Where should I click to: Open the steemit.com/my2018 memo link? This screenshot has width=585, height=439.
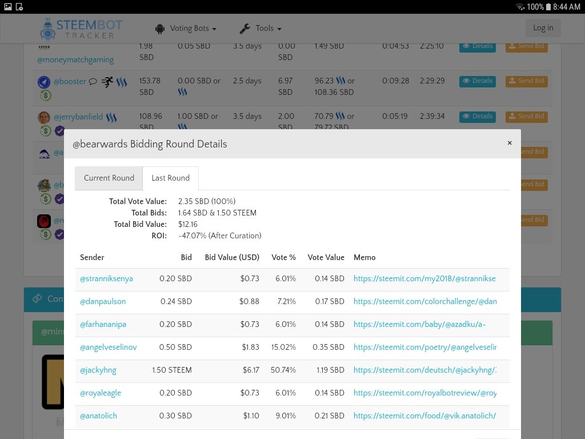point(425,279)
